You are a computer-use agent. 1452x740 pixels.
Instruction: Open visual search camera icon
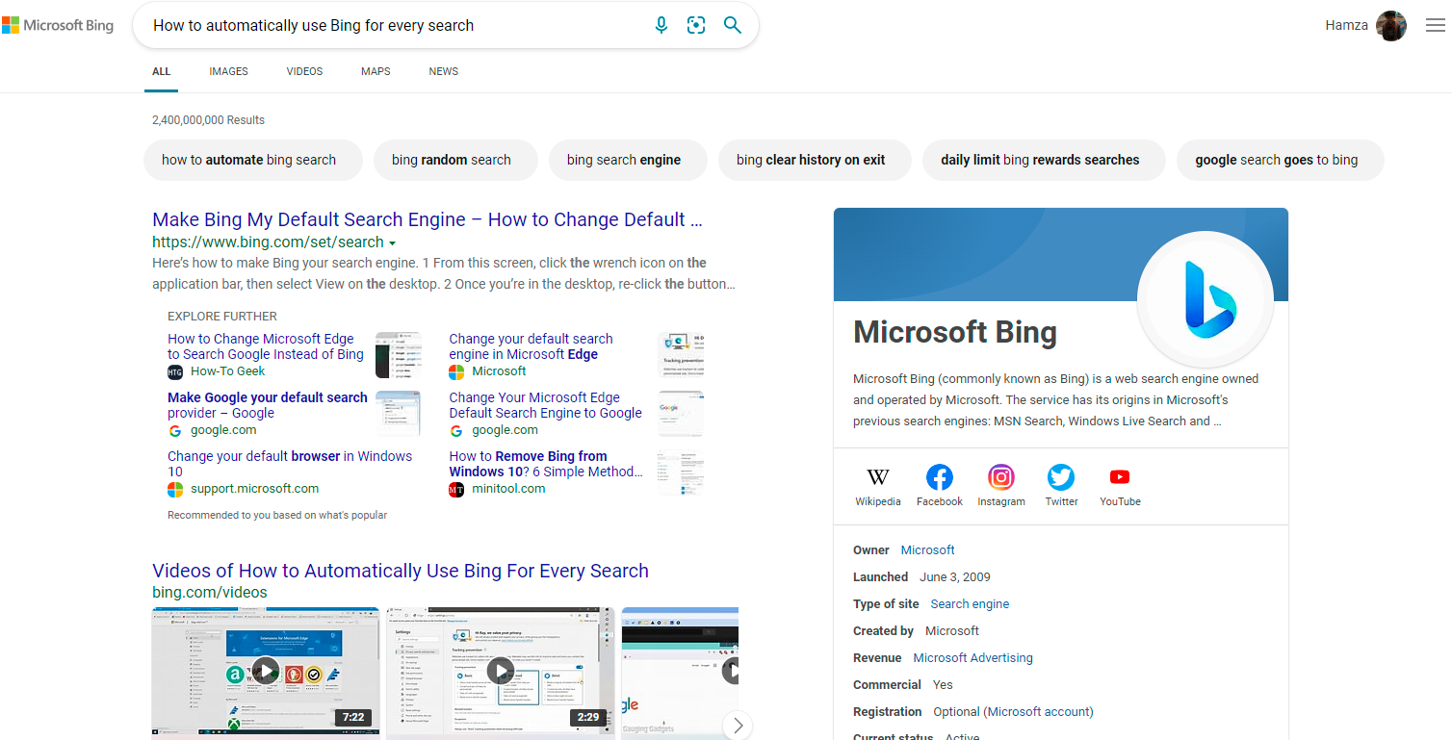point(696,25)
